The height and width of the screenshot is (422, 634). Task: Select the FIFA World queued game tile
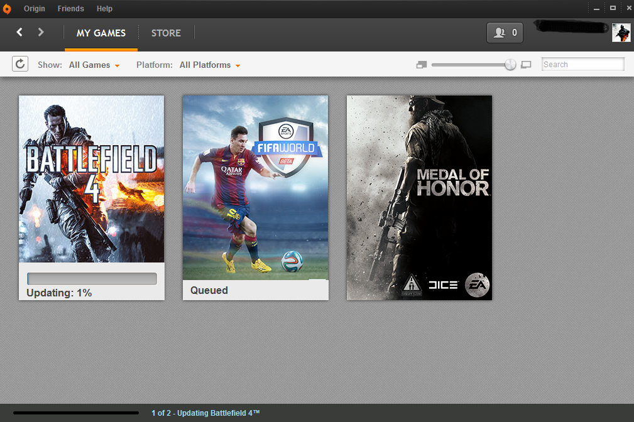256,198
